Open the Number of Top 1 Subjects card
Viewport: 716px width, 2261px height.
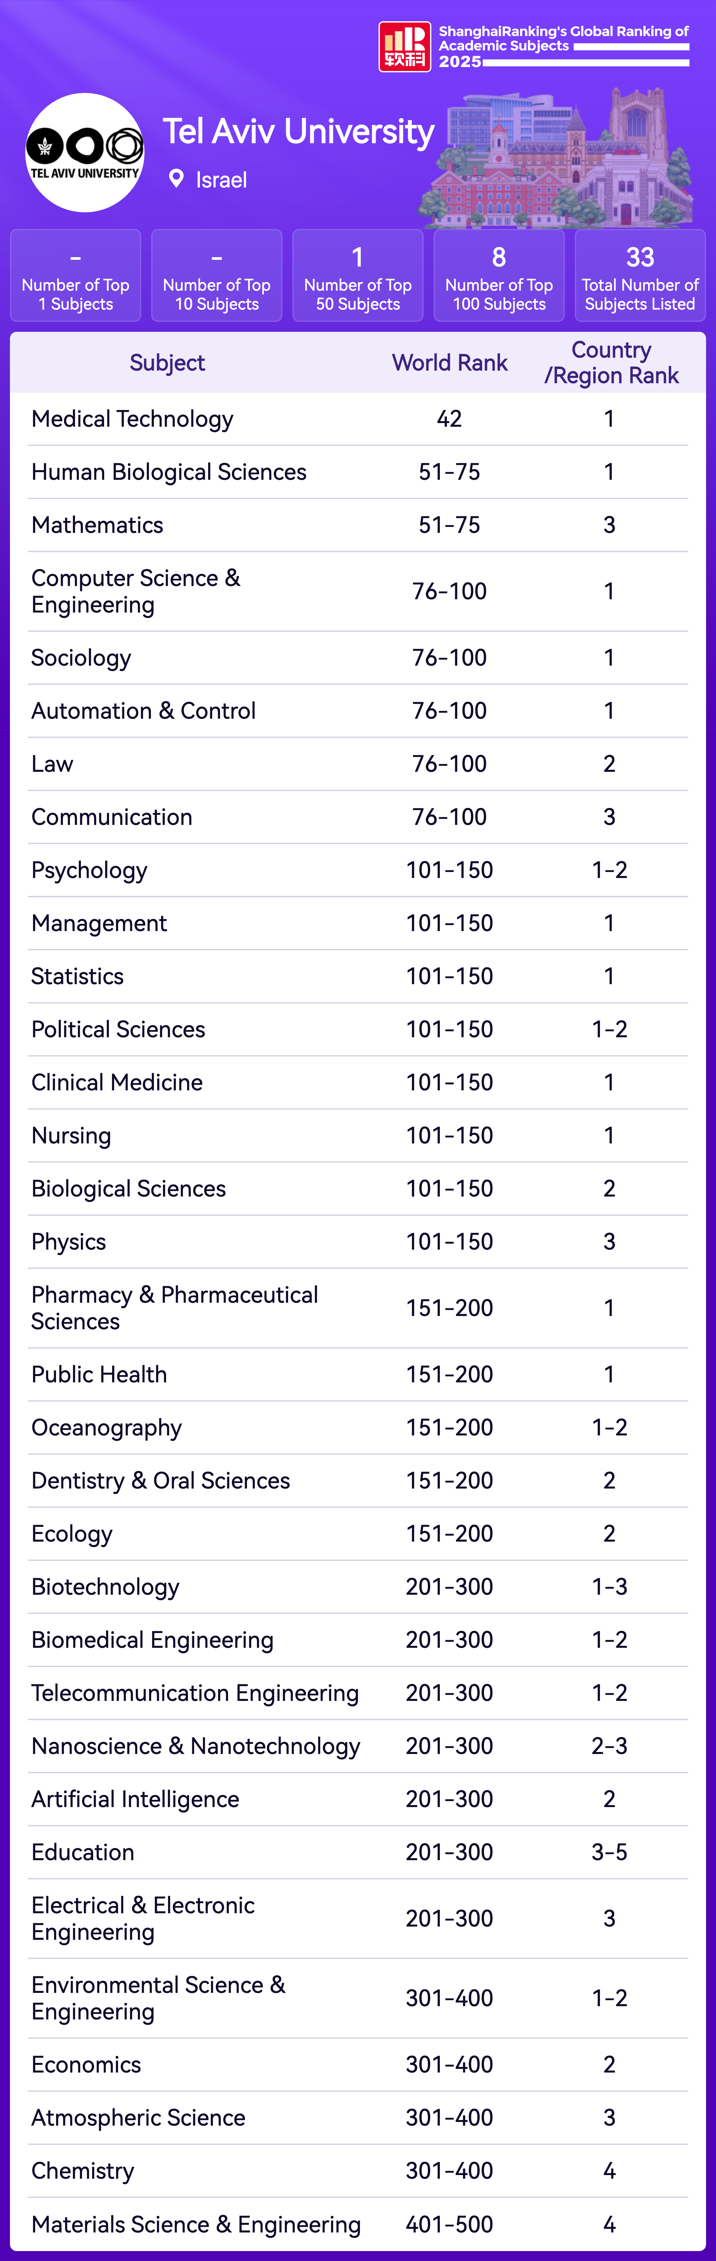click(75, 276)
